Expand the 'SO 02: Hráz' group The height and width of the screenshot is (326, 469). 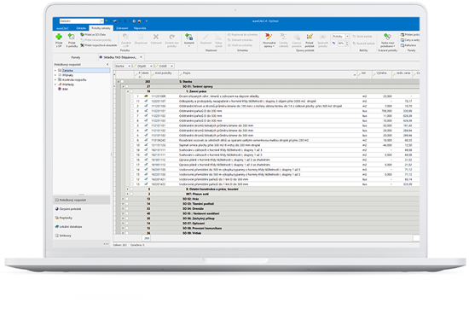(x=123, y=199)
